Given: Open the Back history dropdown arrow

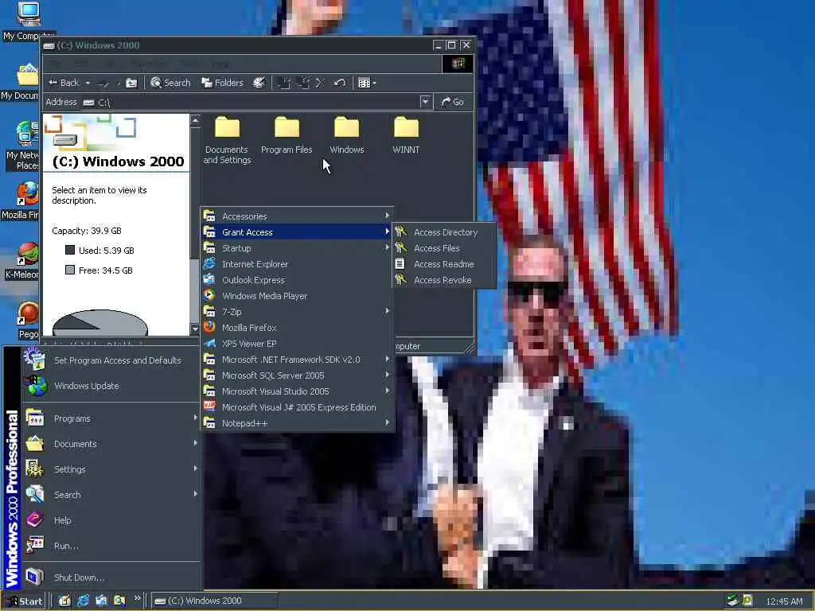Looking at the screenshot, I should [x=88, y=83].
